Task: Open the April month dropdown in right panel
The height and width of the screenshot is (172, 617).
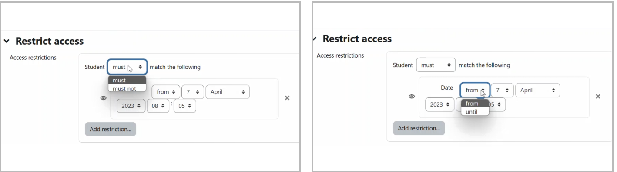Action: [538, 91]
